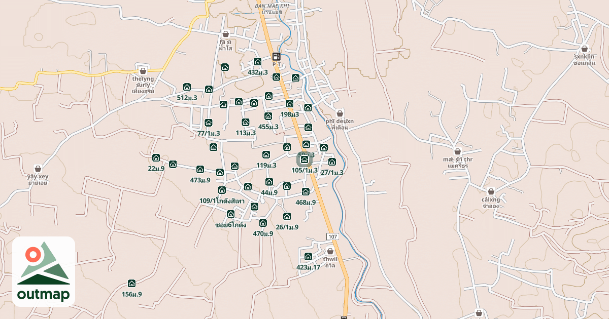The width and height of the screenshot is (609, 319).
Task: Select house marker 26/1ม.9
Action: pyautogui.click(x=287, y=216)
